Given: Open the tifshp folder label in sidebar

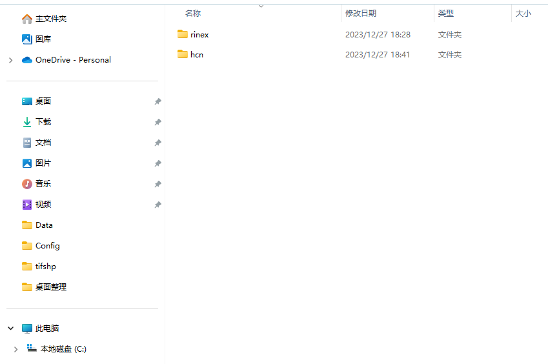Looking at the screenshot, I should (x=46, y=267).
